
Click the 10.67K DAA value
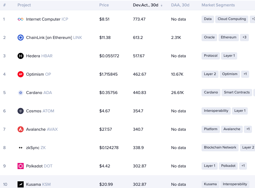coord(177,74)
